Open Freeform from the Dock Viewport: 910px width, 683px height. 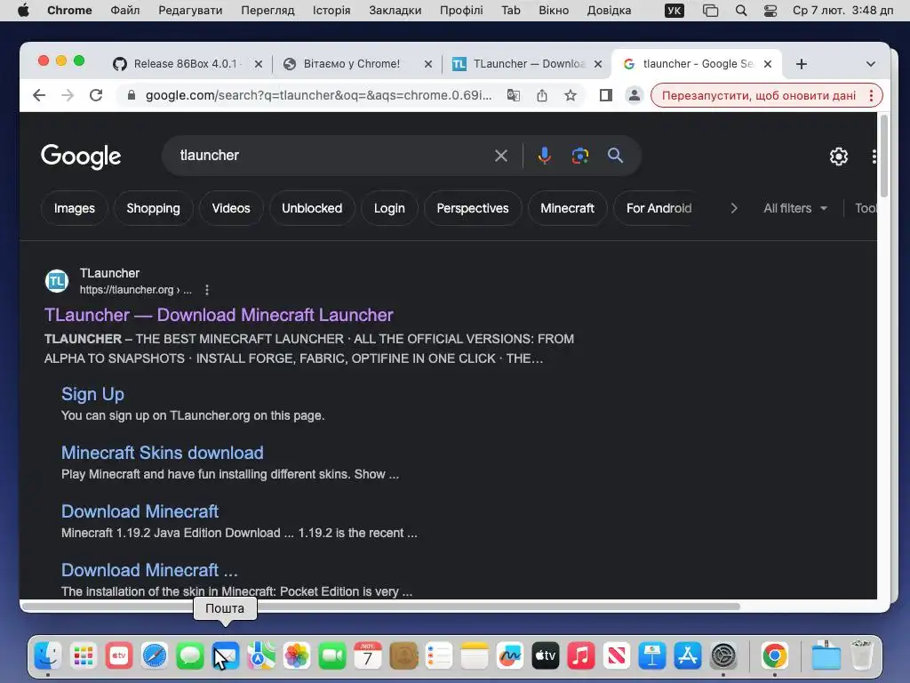pos(509,656)
